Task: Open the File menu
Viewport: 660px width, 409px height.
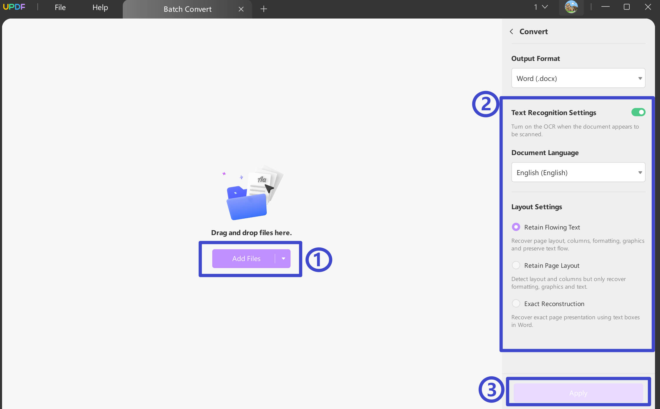Action: coord(60,7)
